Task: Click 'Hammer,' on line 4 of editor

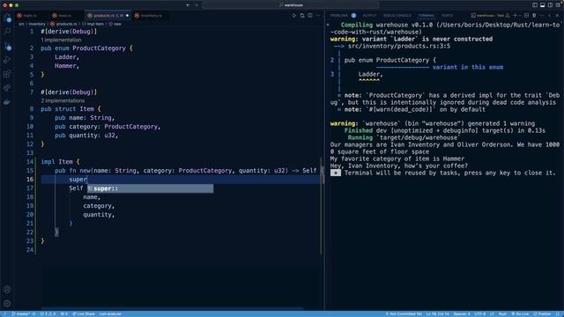Action: click(x=67, y=66)
